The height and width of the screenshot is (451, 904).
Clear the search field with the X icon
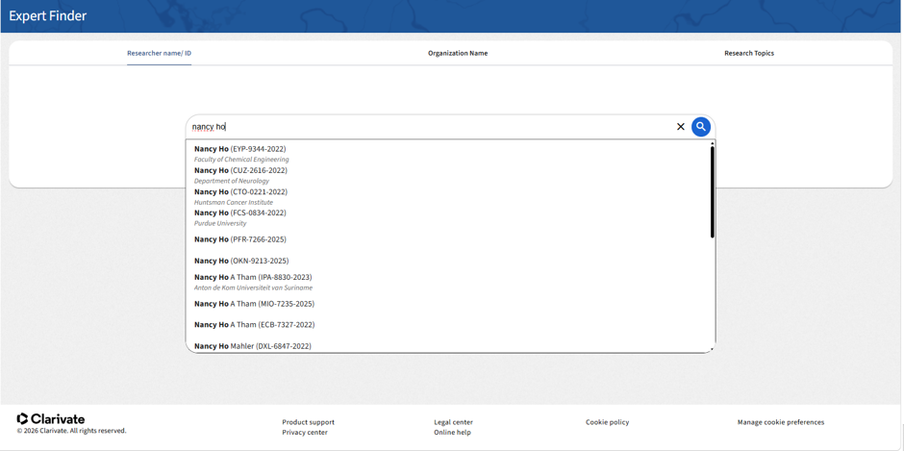click(x=680, y=127)
